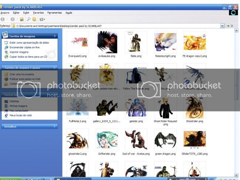Click the CD icon beside Copiar todos os itens
Screen dimensions: 240x180
point(6,57)
